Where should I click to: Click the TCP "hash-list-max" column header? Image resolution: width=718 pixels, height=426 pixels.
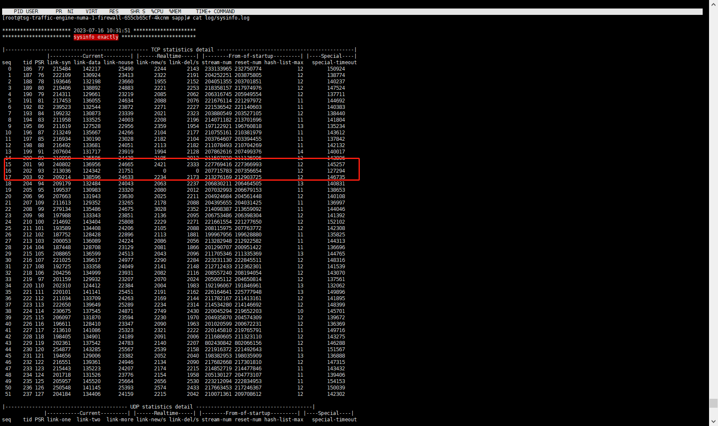284,62
